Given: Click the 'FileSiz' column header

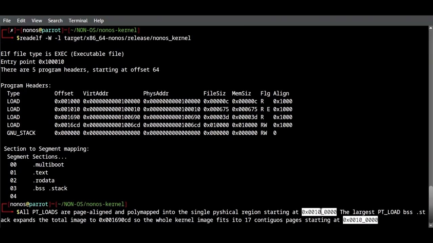Looking at the screenshot, I should click(214, 93).
